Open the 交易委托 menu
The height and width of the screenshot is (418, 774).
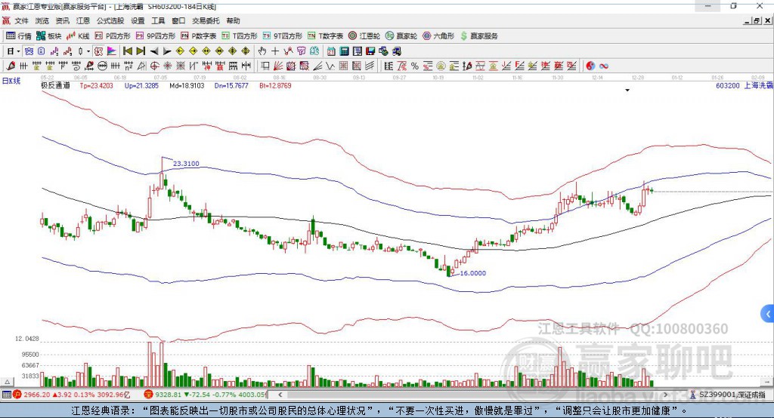pos(206,20)
